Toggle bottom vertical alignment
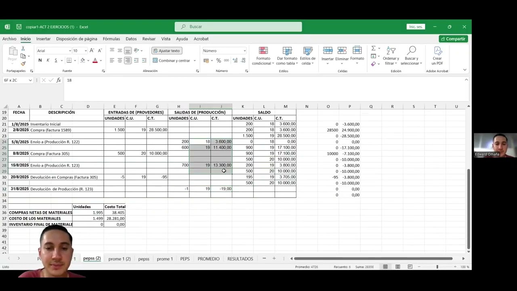517x291 pixels. [x=128, y=51]
